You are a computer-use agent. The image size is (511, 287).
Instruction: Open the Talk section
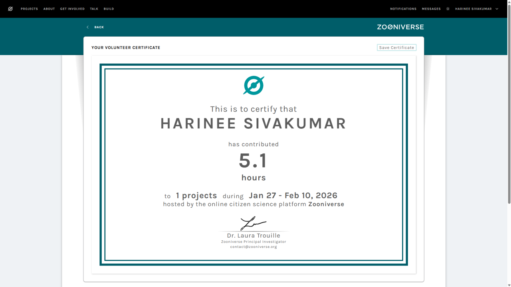coord(94,9)
